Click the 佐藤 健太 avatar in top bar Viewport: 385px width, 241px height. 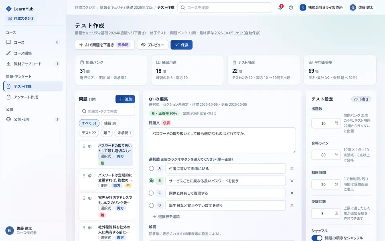[353, 8]
